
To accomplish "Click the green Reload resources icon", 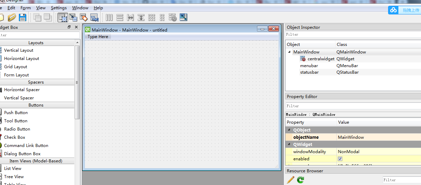I will tap(301, 180).
